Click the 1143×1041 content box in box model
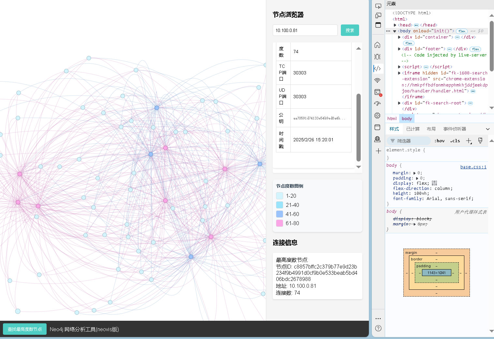This screenshot has height=339, width=494. coord(437,273)
